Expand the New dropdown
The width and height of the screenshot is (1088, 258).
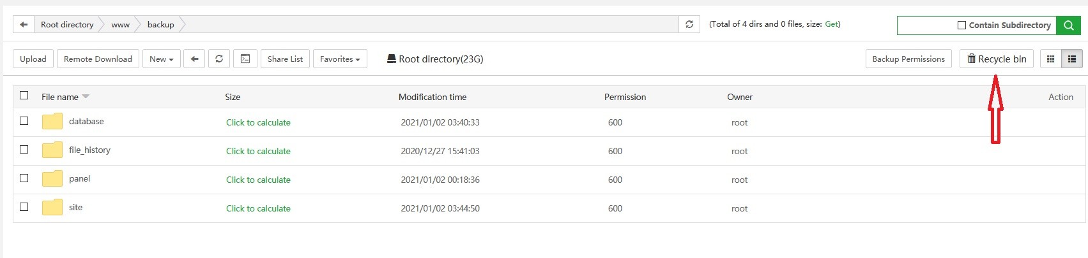tap(161, 59)
